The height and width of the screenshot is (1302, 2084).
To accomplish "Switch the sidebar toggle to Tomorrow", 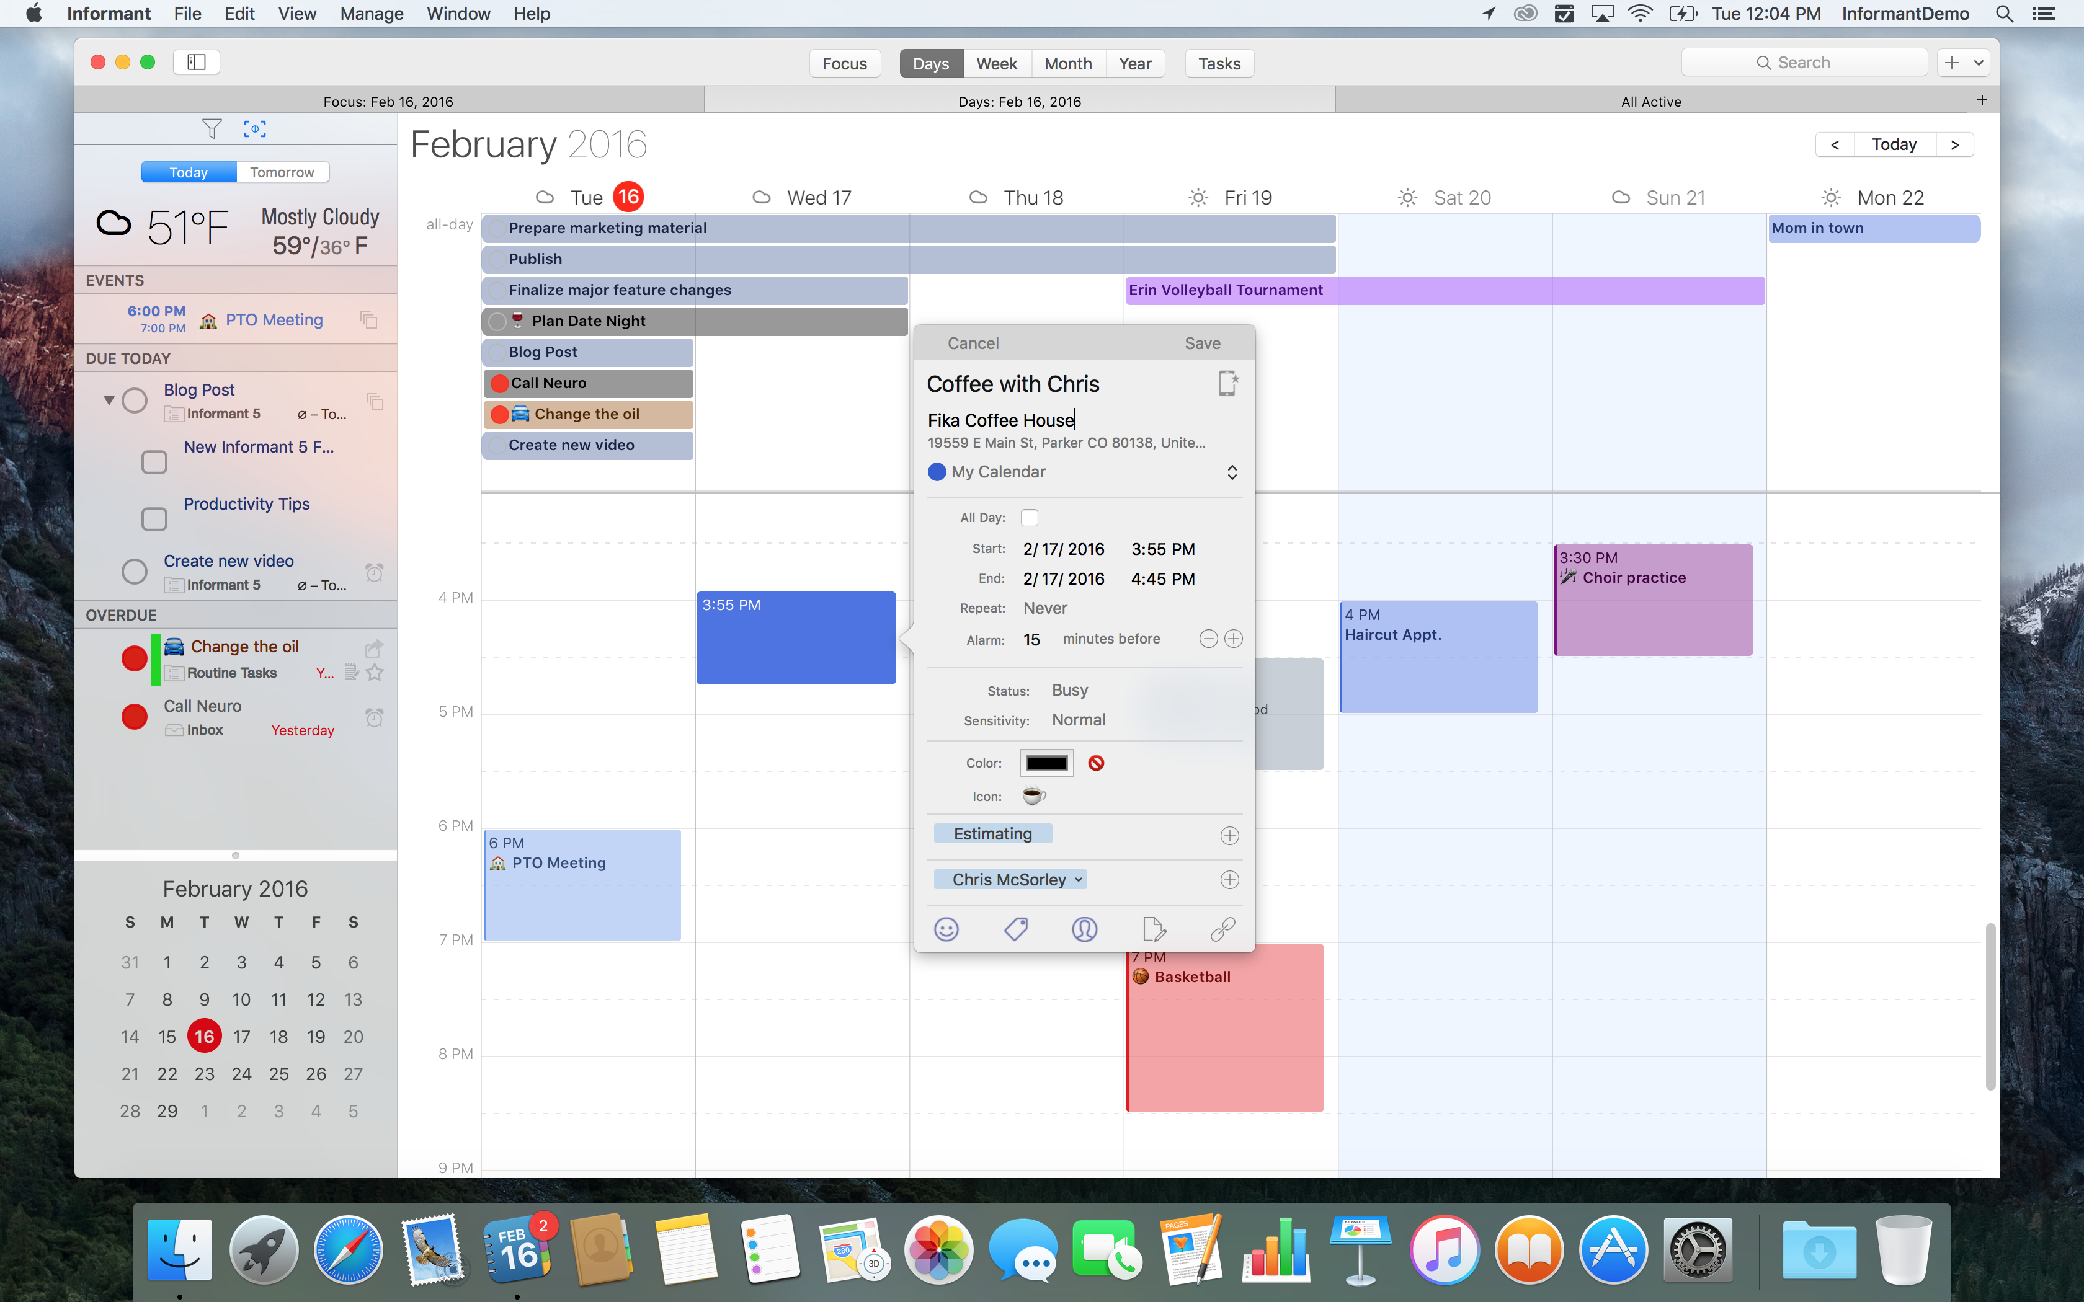I will tap(282, 171).
